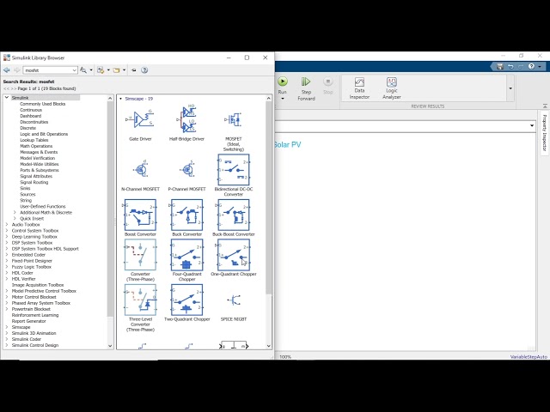550x412 pixels.
Task: Click the search binoculars icon
Action: 83,70
